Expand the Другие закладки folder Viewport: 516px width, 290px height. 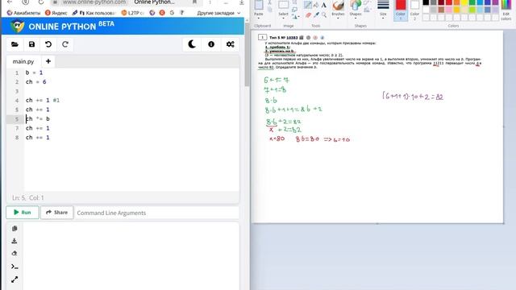[x=218, y=13]
